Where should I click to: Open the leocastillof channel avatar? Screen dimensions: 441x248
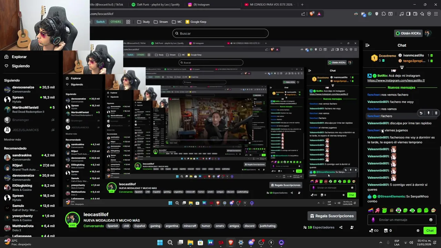point(73,219)
